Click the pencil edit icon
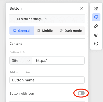The height and width of the screenshot is (102, 103). 96,26
